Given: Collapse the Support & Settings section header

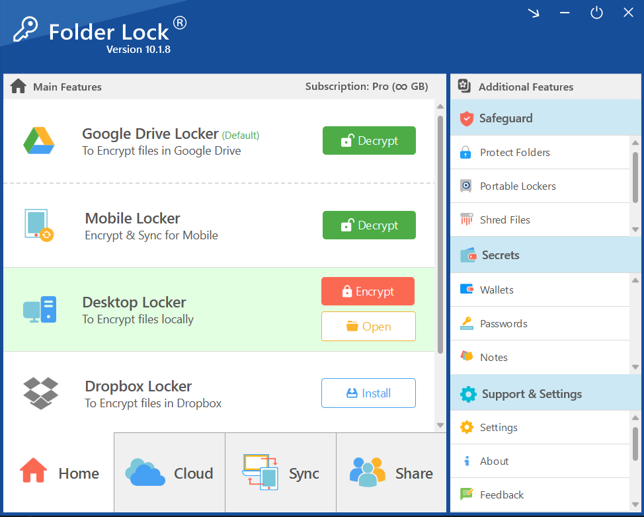Looking at the screenshot, I should [545, 393].
